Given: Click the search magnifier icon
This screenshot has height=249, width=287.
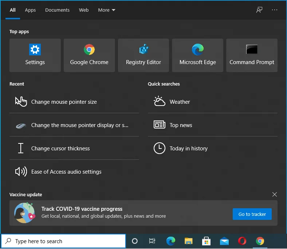Looking at the screenshot, I should coord(8,241).
